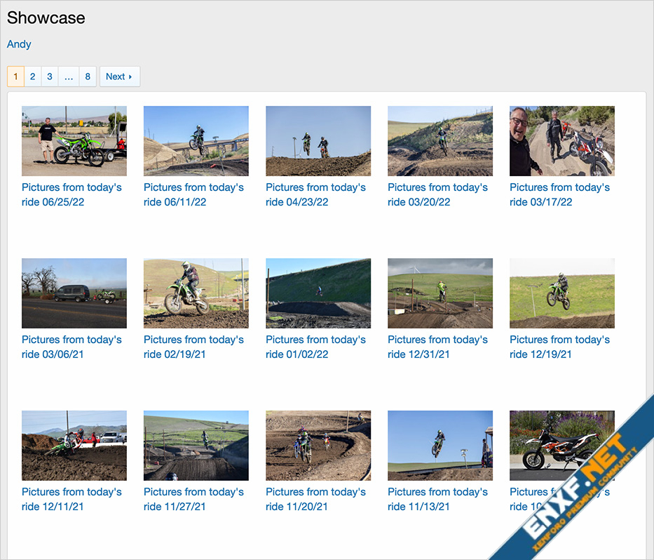This screenshot has width=654, height=560.
Task: Open selfie thumbnail for ride 03/17/22
Action: pos(561,141)
